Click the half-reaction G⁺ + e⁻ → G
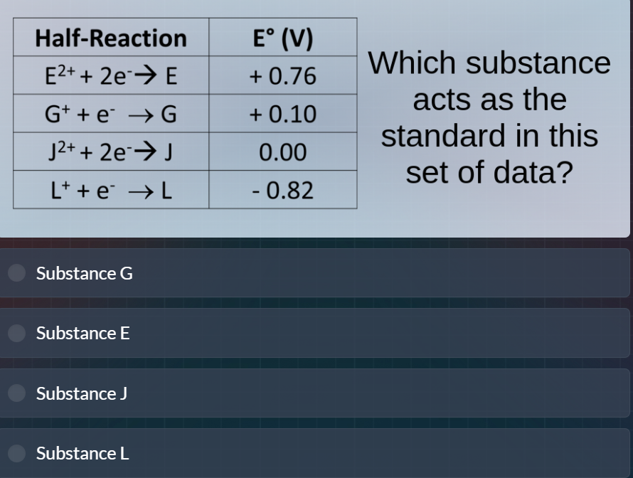 110,115
